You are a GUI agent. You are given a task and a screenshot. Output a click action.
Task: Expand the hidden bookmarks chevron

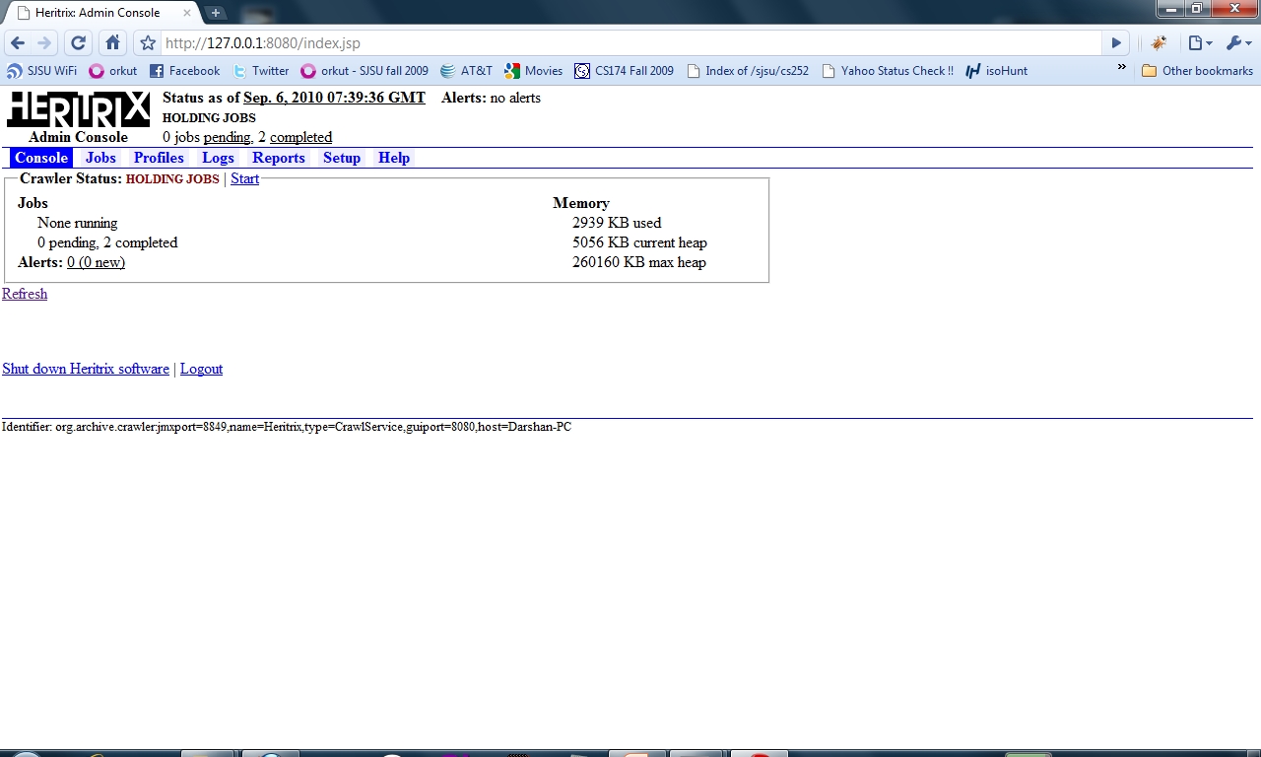1121,68
